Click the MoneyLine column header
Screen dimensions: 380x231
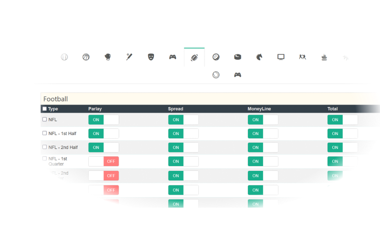259,109
